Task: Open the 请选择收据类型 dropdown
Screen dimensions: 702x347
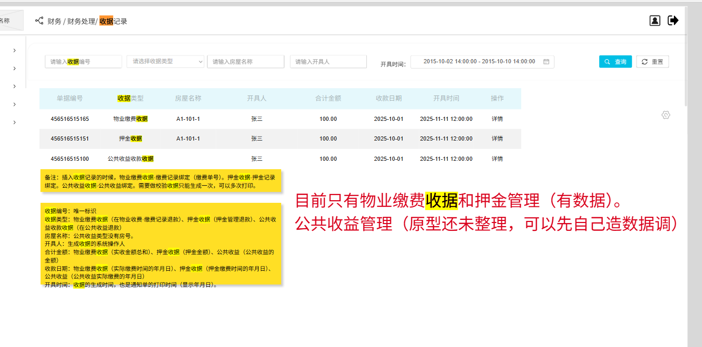Action: tap(165, 61)
